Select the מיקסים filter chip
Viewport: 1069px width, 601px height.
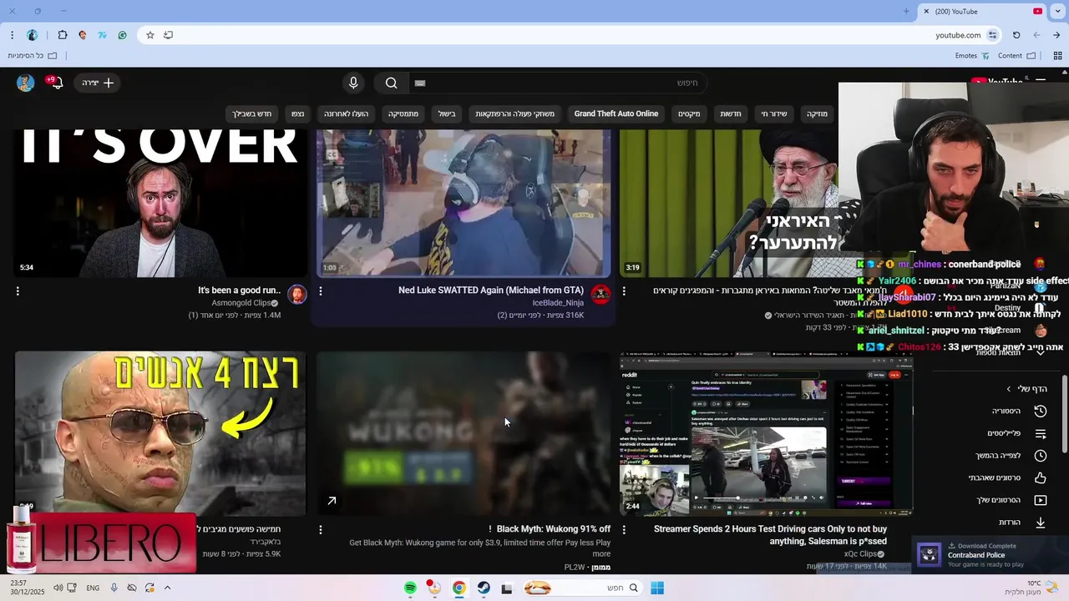pos(689,114)
